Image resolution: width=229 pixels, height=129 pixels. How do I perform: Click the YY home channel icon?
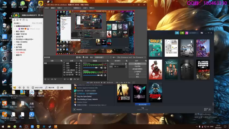click(x=16, y=15)
